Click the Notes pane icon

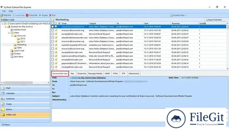[3, 109]
